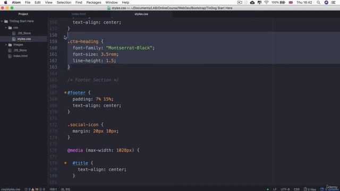Screen dimensions: 340x191
Task: Open the Siri icon in menu bar
Action: pyautogui.click(x=326, y=2)
